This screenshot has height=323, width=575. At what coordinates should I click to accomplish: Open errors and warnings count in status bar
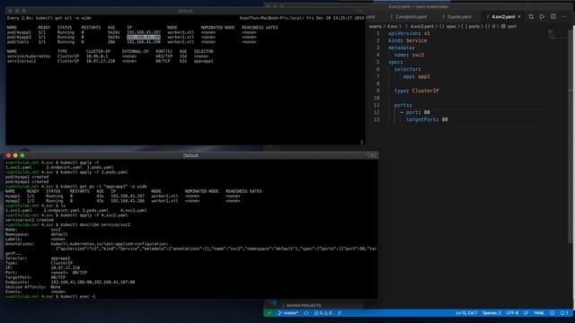point(323,313)
